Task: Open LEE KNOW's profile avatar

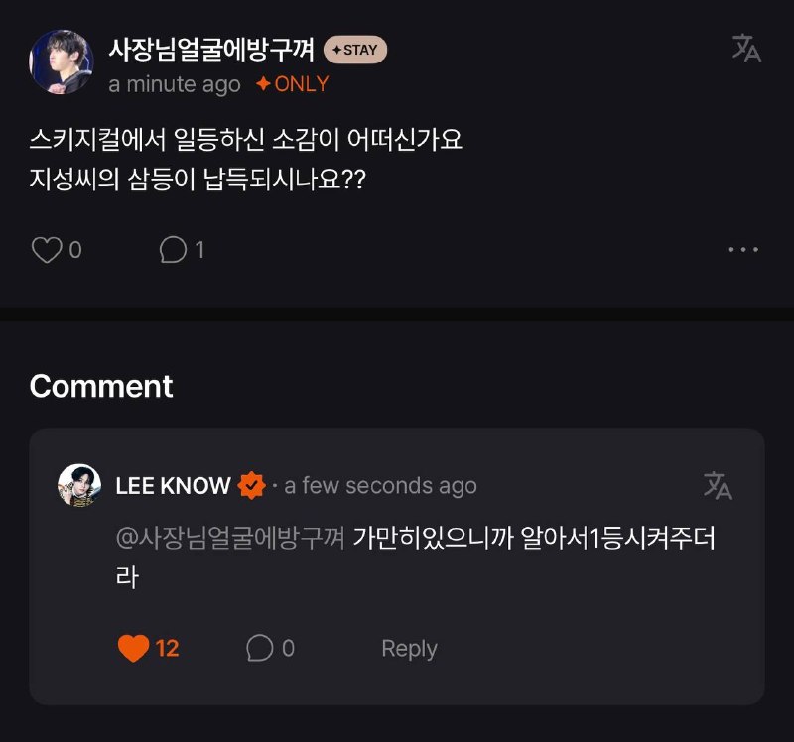Action: (79, 485)
